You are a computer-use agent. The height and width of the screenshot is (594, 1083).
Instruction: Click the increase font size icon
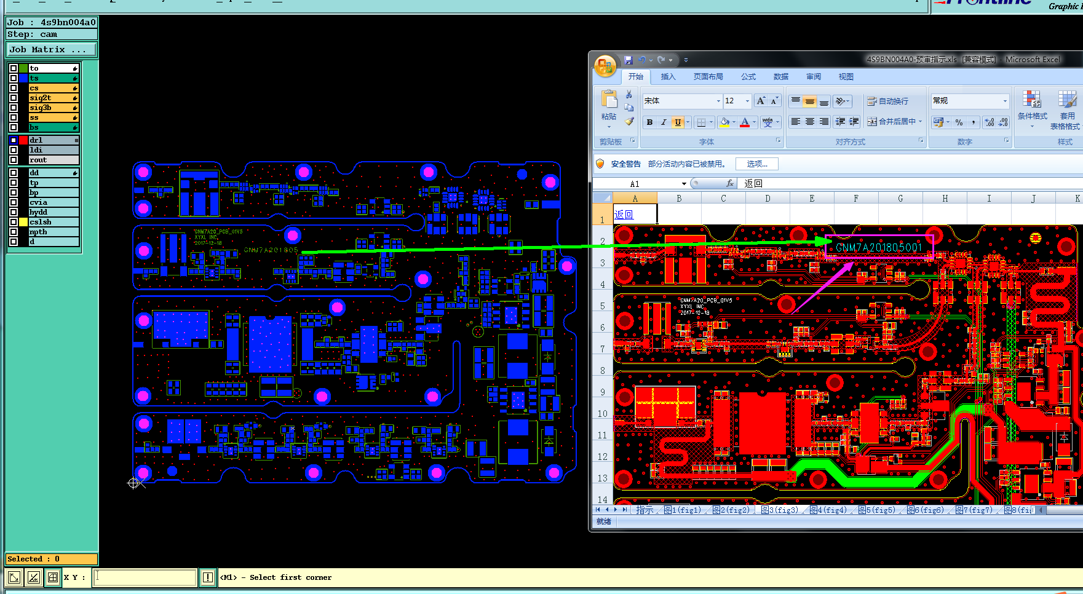click(x=761, y=101)
